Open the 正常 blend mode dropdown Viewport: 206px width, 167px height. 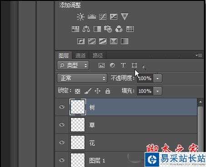click(x=82, y=78)
